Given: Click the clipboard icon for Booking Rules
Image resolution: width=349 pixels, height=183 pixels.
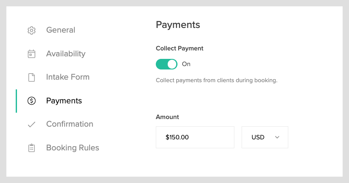Looking at the screenshot, I should (x=31, y=148).
